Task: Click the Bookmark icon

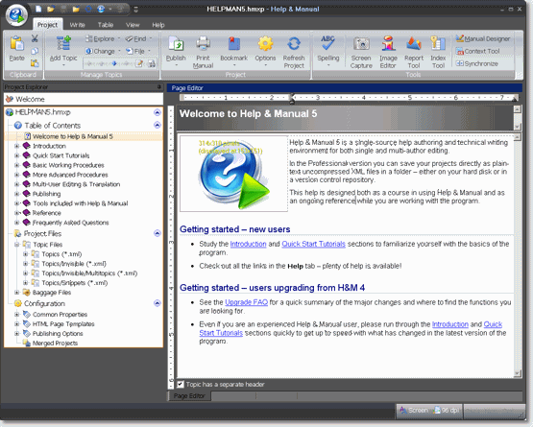Action: [234, 44]
